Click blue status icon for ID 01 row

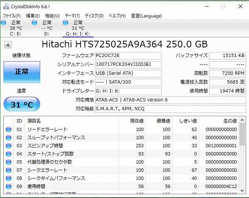tap(8, 129)
